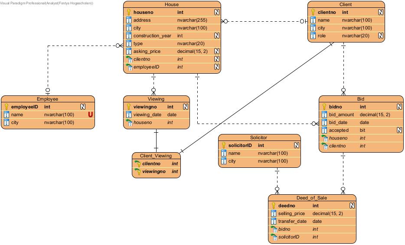Screen dimensions: 405x245
Task: Click the N marker on the accepted row
Action: click(x=399, y=131)
